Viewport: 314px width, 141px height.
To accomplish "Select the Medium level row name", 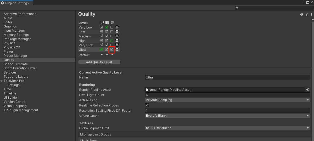I will (84, 36).
